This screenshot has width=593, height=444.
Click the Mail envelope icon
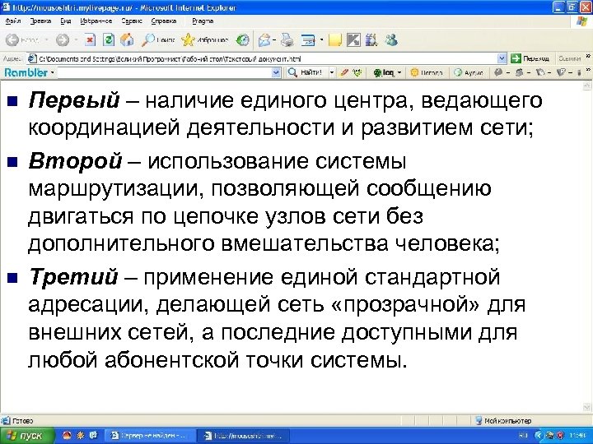[x=264, y=39]
